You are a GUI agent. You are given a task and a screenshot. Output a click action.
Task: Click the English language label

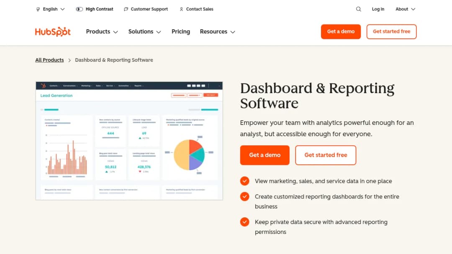pyautogui.click(x=50, y=9)
